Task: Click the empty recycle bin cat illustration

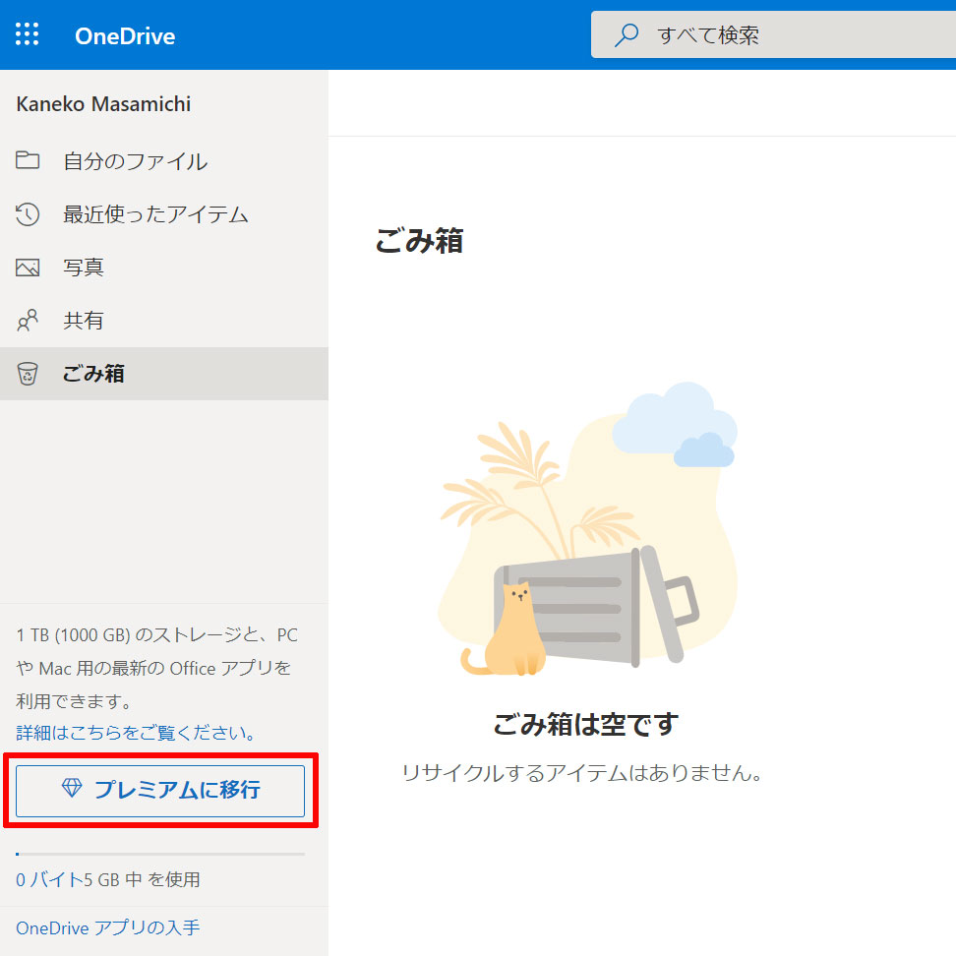Action: coord(588,529)
